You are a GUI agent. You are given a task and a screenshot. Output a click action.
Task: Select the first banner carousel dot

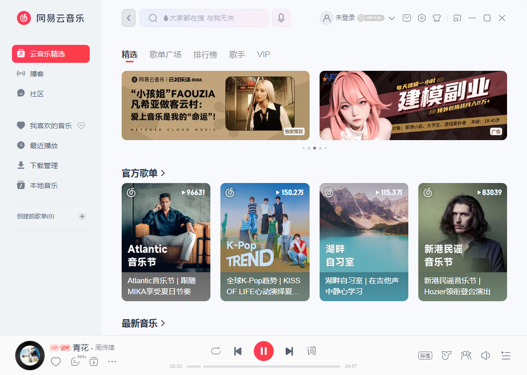click(304, 148)
